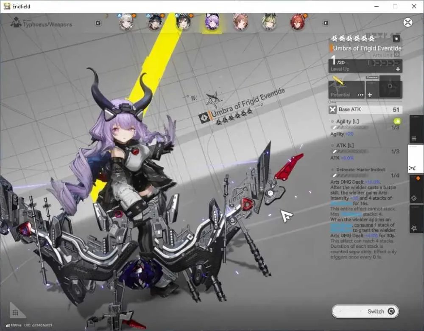
Task: Click the network ping indicator
Action: point(14,325)
